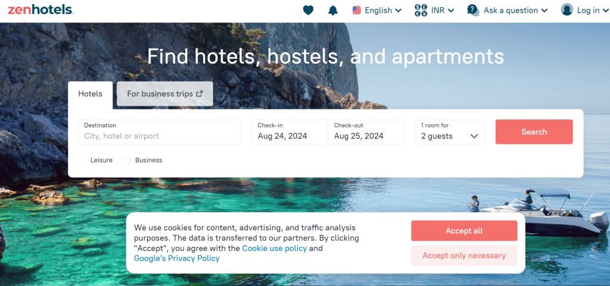Screen dimensions: 610x286
Task: Select the Leisure trip radio button
Action: click(x=82, y=161)
